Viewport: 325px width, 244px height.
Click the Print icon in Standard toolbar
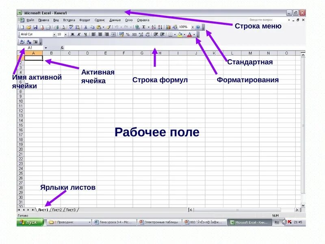pos(56,27)
